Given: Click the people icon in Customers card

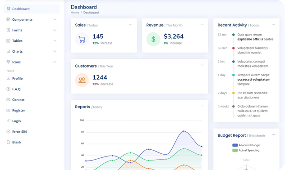Looking at the screenshot, I should point(82,80).
